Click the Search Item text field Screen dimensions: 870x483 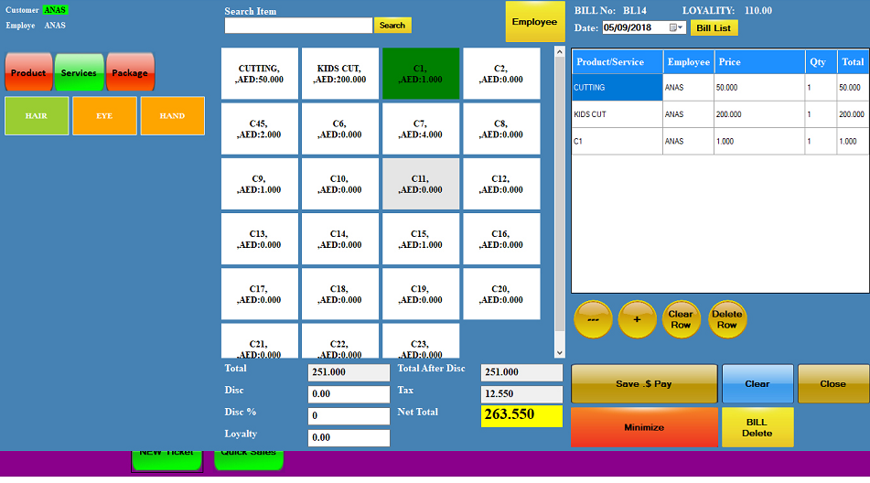point(298,26)
